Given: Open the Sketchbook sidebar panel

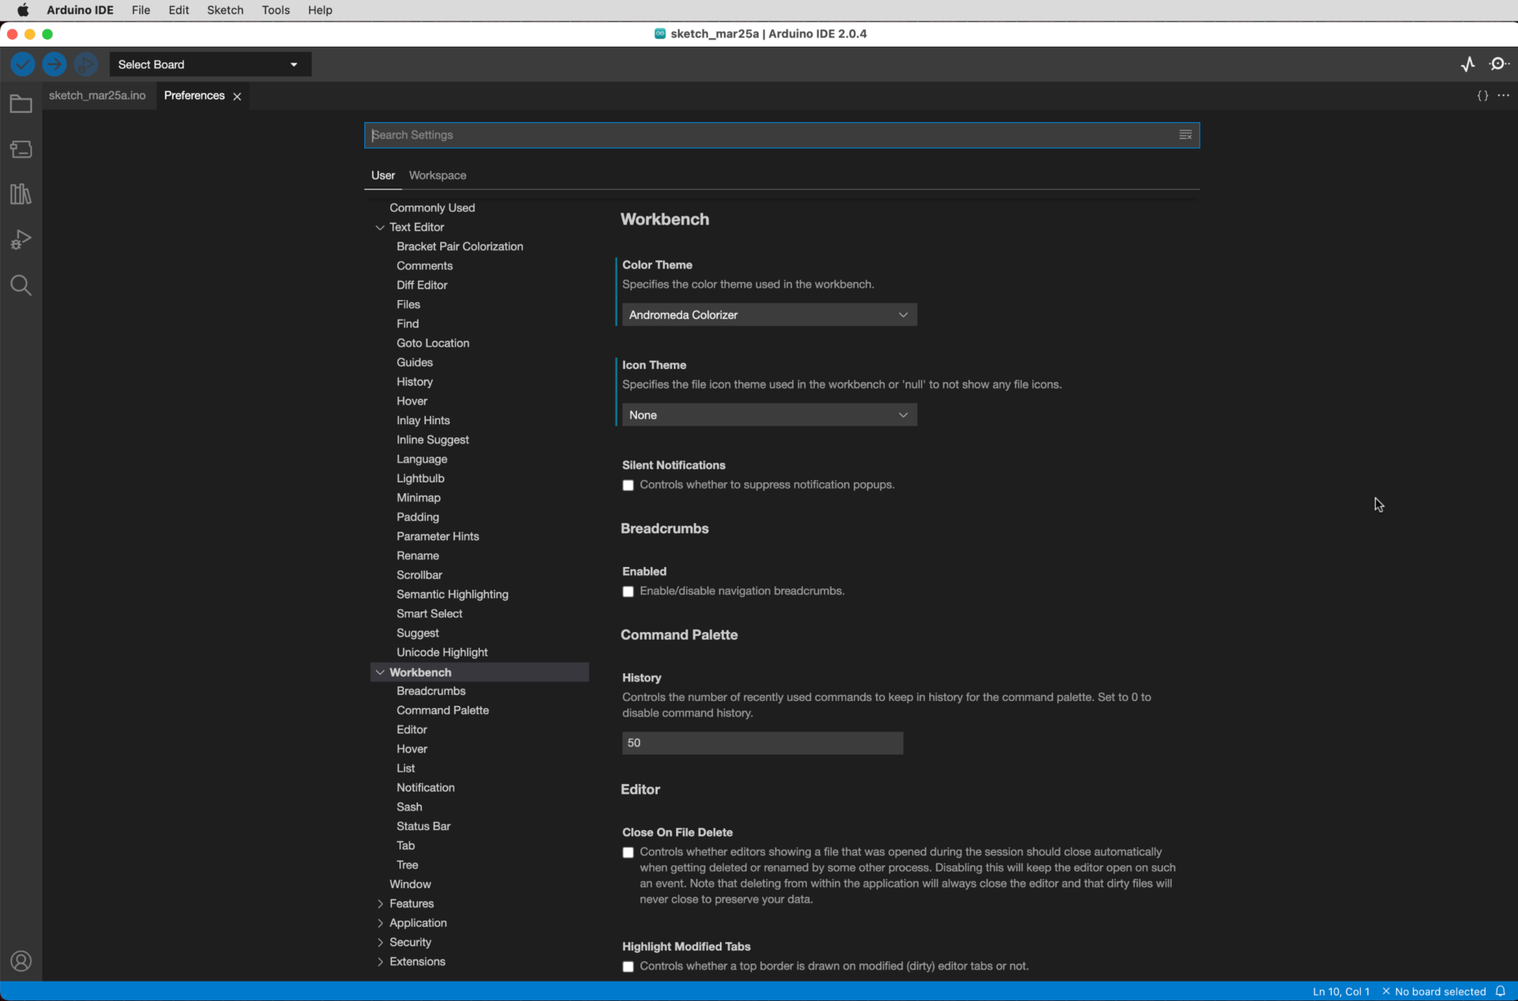Looking at the screenshot, I should pos(21,104).
